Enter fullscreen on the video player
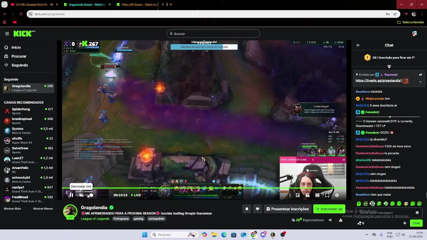427x240 pixels. point(327,195)
